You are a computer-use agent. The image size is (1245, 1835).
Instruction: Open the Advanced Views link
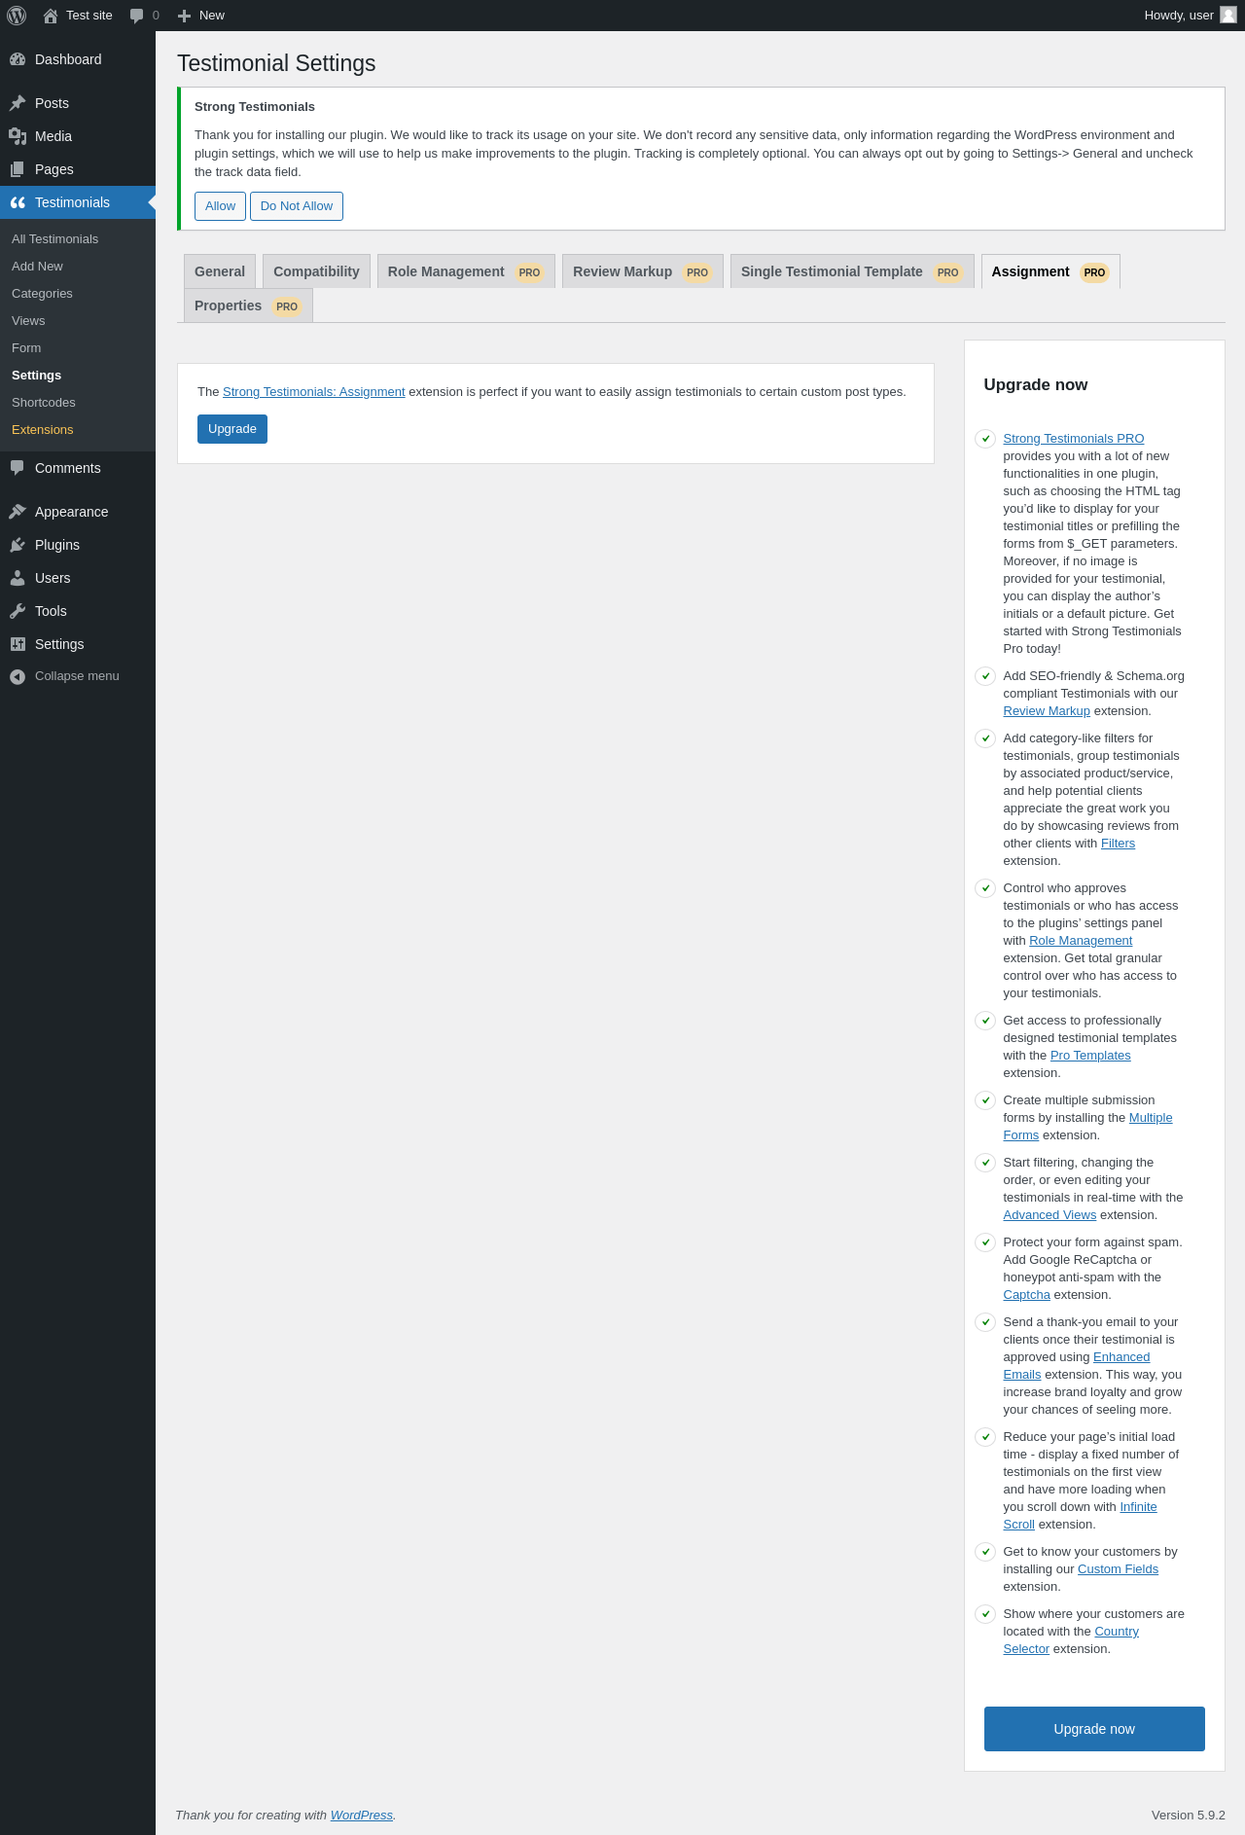point(1049,1215)
